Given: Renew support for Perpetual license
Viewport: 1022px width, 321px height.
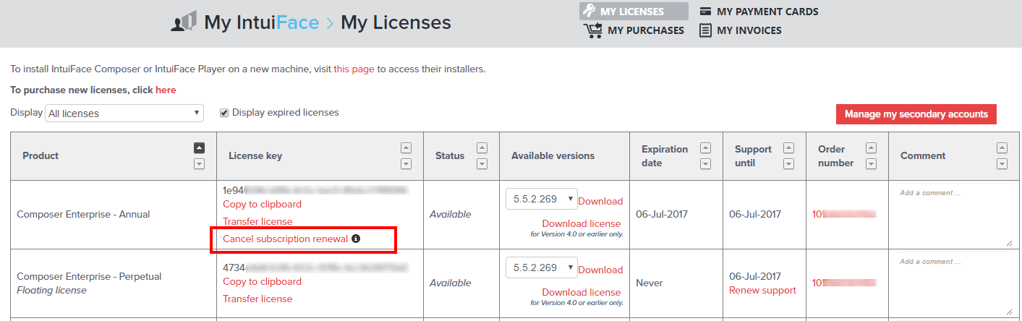Looking at the screenshot, I should [x=762, y=290].
